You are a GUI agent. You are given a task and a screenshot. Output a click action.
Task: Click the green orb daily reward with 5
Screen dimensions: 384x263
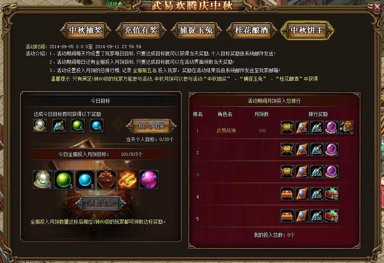[x=78, y=126]
